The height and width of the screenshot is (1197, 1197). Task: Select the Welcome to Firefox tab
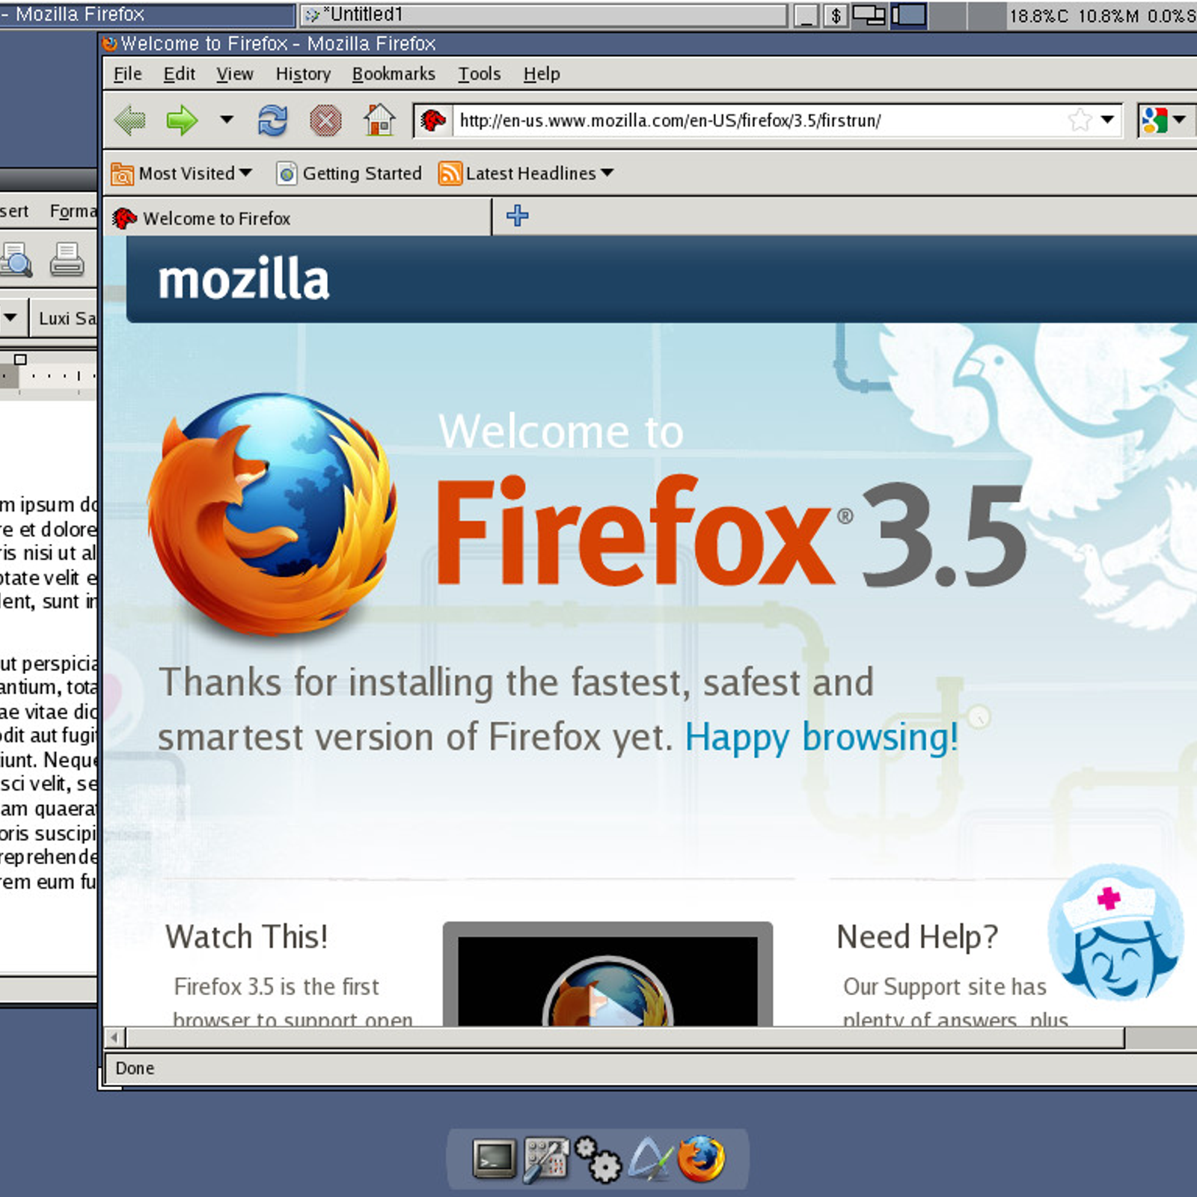[x=297, y=218]
